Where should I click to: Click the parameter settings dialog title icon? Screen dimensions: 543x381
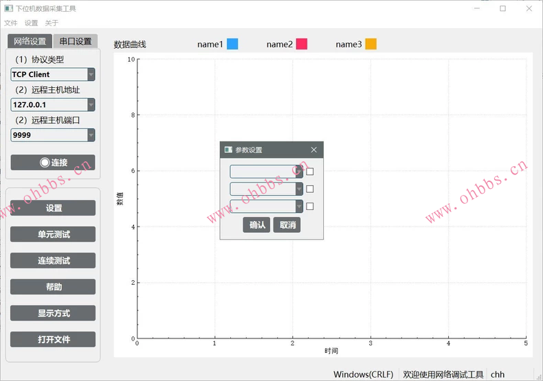tap(229, 150)
